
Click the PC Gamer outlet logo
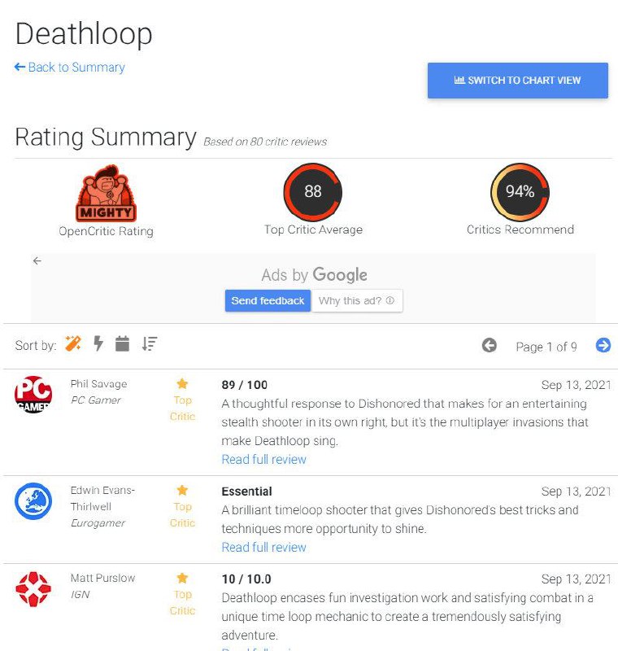pos(33,395)
